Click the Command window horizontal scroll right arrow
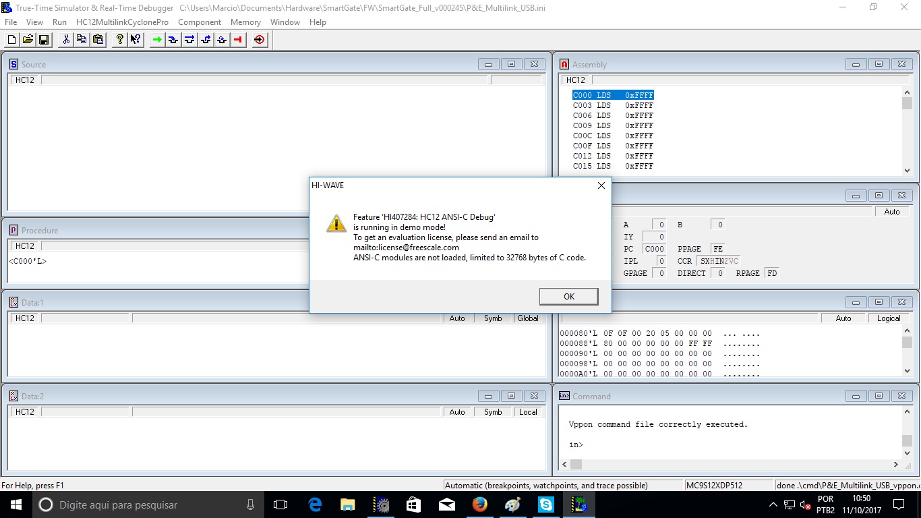921x518 pixels. pos(896,464)
